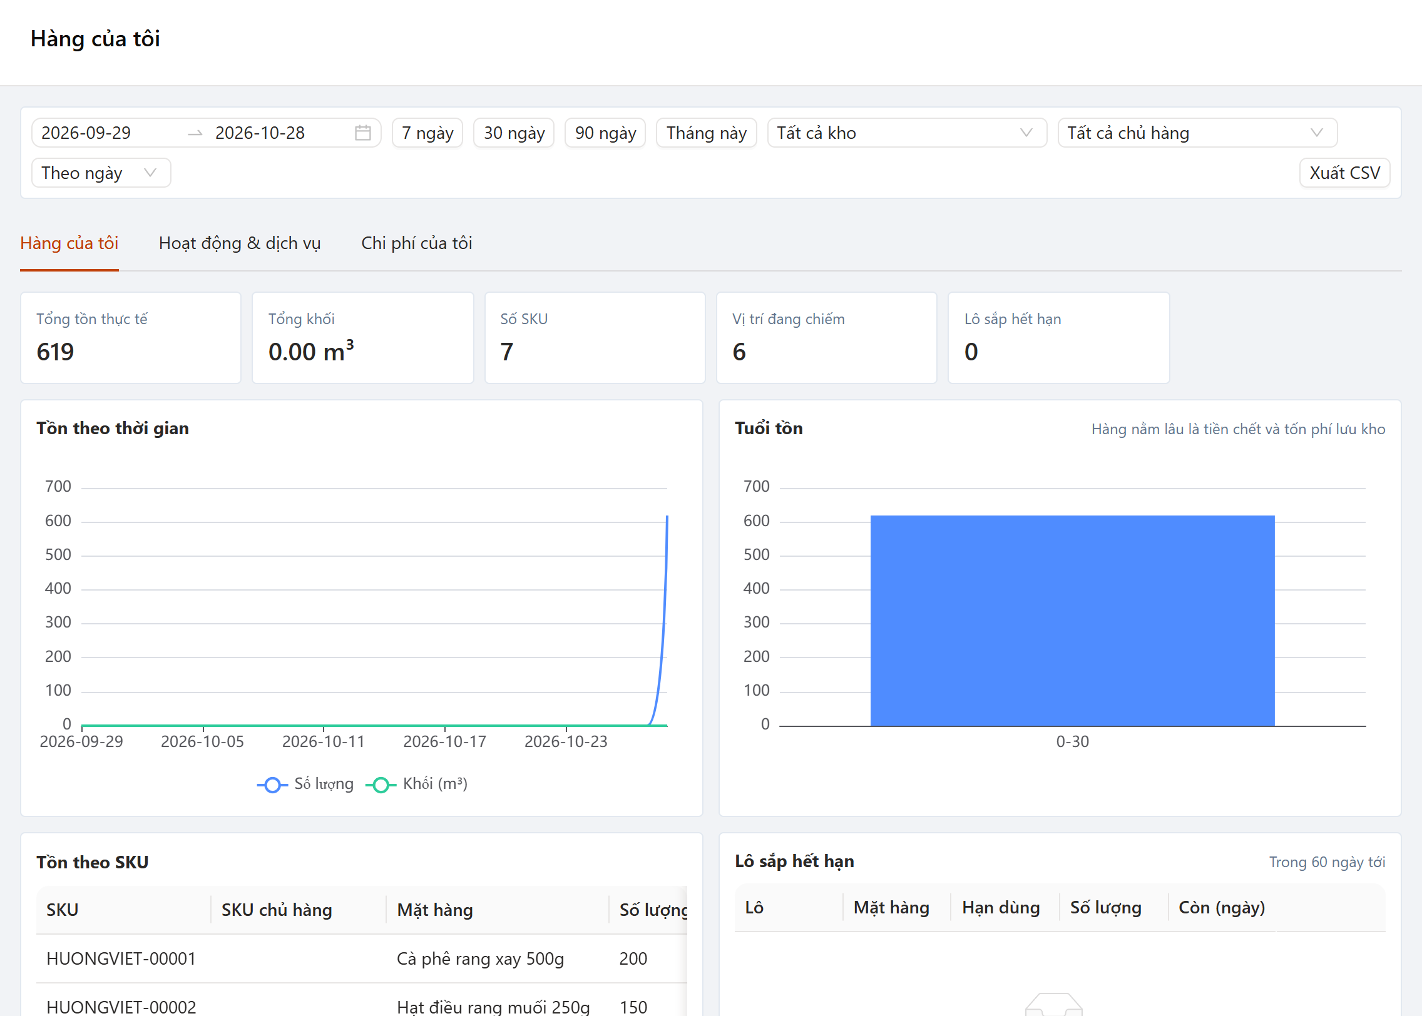Click the Còn (ngày) column header
Viewport: 1422px width, 1016px height.
point(1222,908)
